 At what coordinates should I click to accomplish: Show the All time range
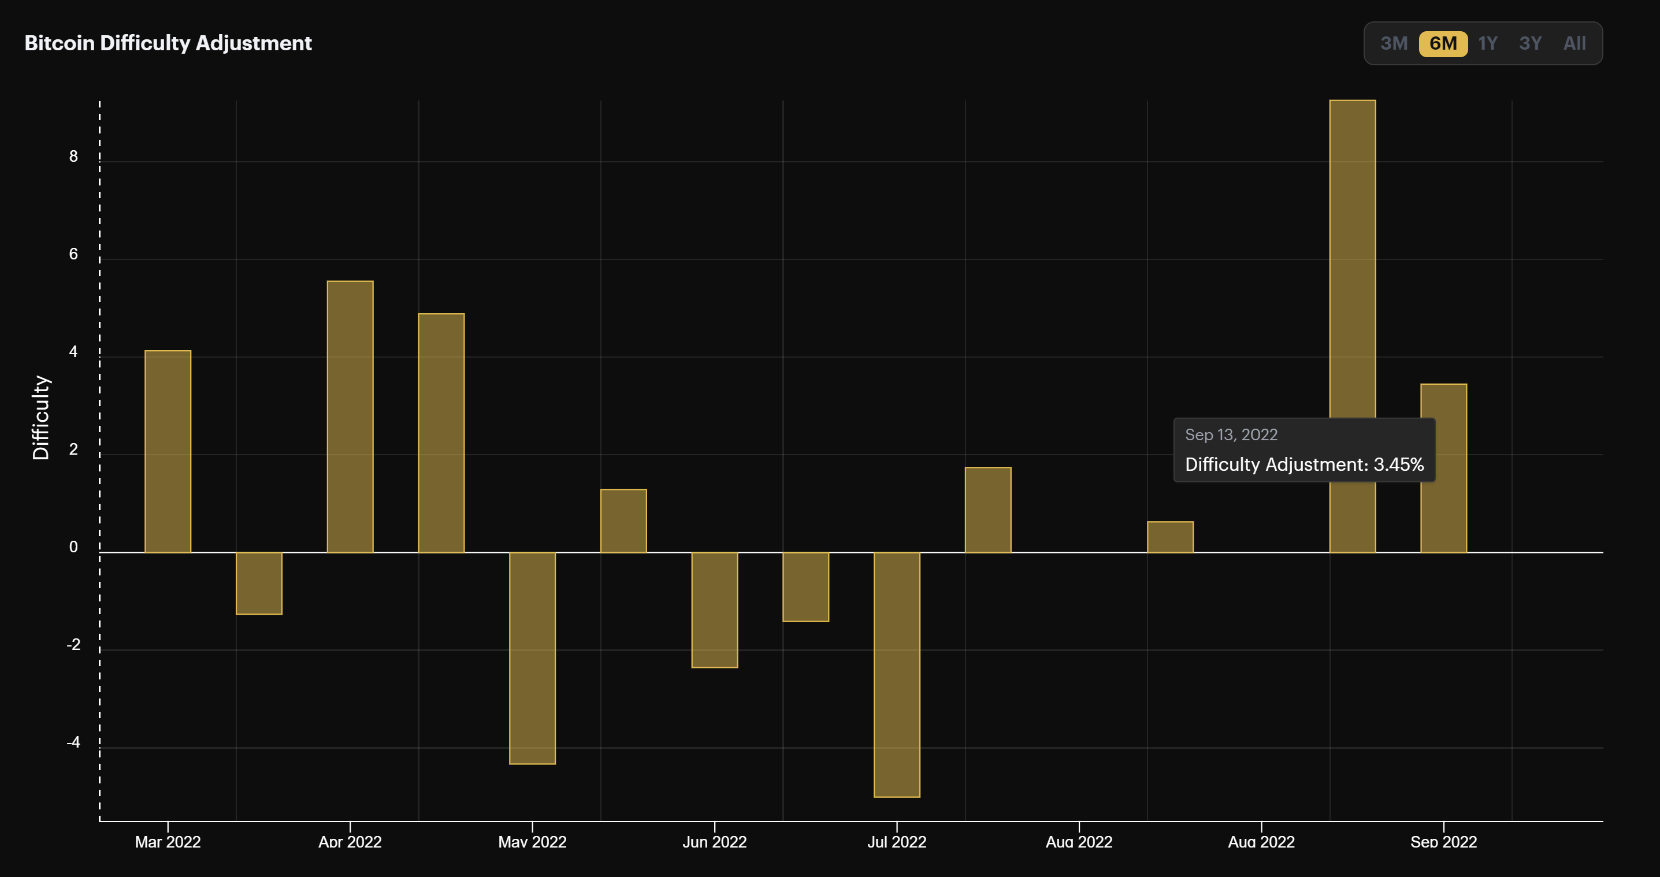click(x=1574, y=43)
